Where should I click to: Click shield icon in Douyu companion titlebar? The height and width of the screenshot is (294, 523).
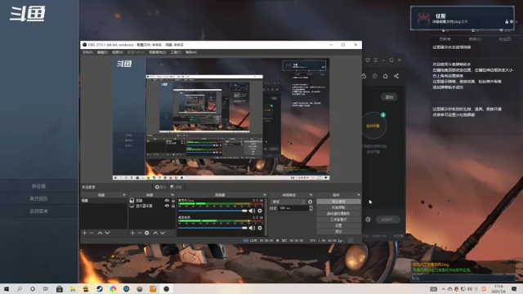(368, 60)
